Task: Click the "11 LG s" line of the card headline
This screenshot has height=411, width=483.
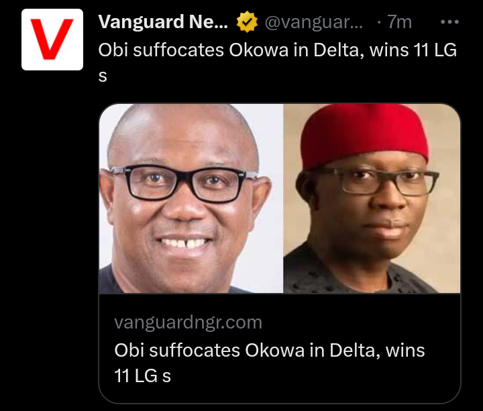Action: point(142,376)
